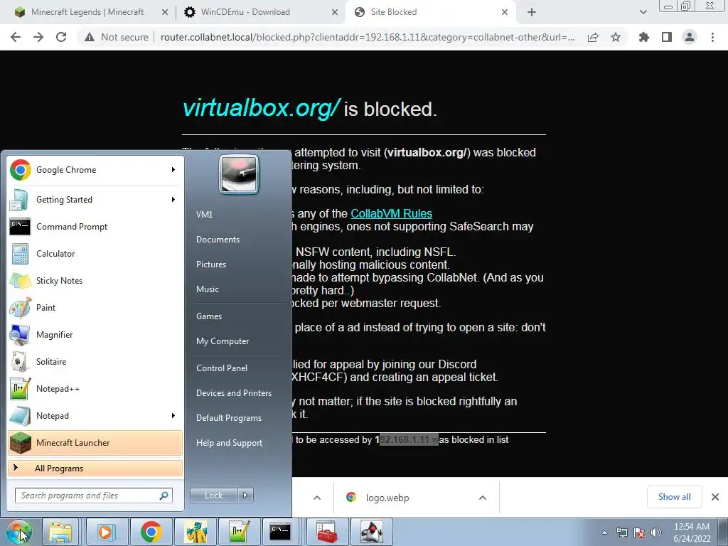Open logo.webp download options chevron
Image resolution: width=728 pixels, height=546 pixels.
[483, 498]
